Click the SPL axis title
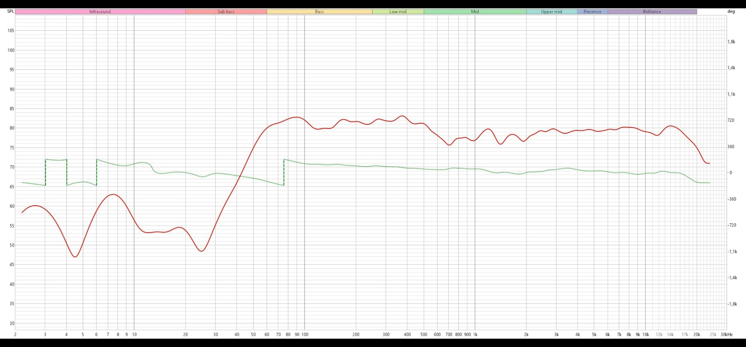This screenshot has width=746, height=347. (10, 11)
